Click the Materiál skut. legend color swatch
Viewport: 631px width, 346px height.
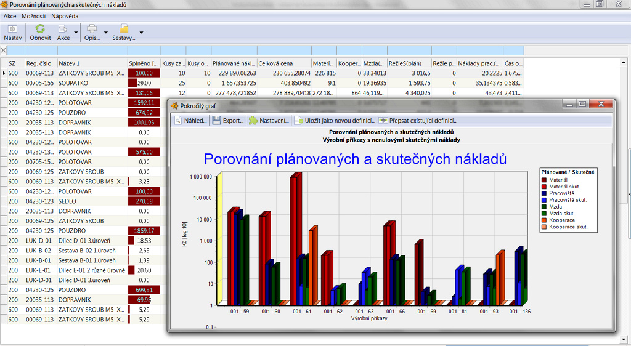tap(544, 187)
